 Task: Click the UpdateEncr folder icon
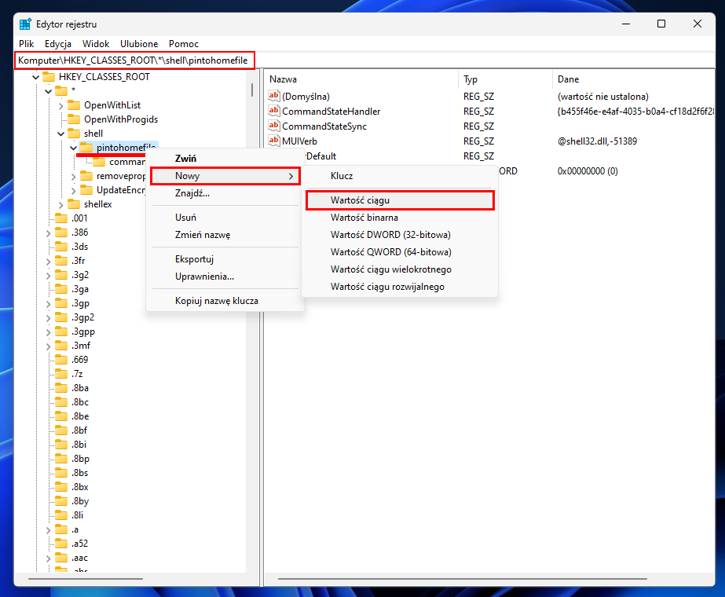click(x=86, y=190)
